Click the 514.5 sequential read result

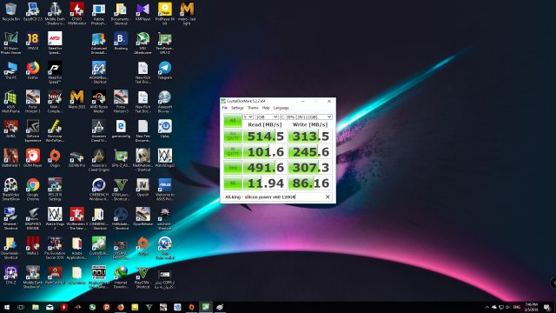click(265, 137)
